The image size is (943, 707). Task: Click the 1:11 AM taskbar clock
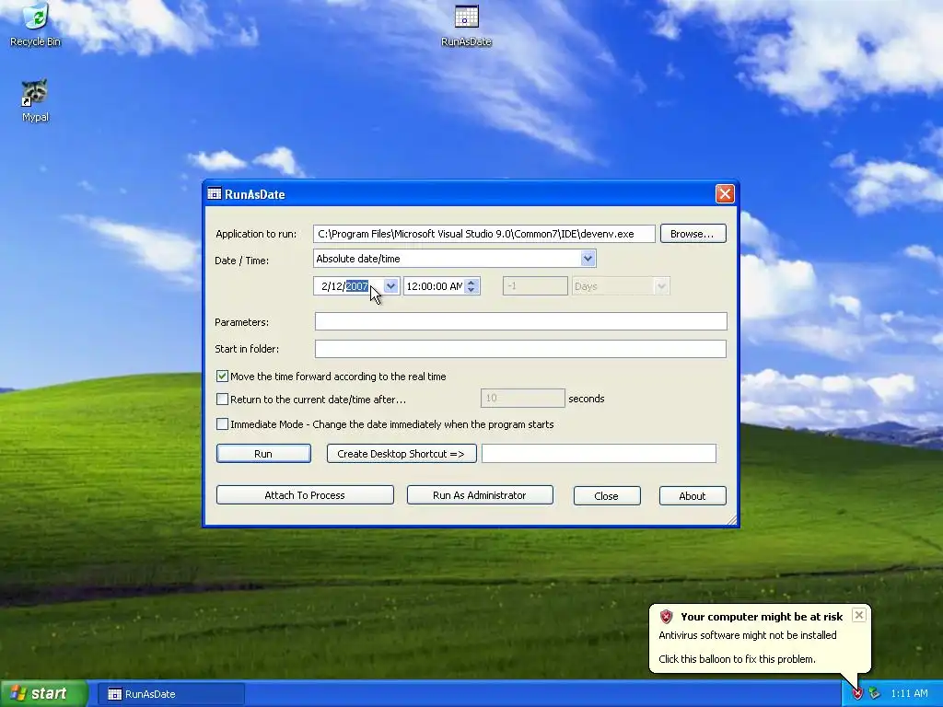point(909,694)
